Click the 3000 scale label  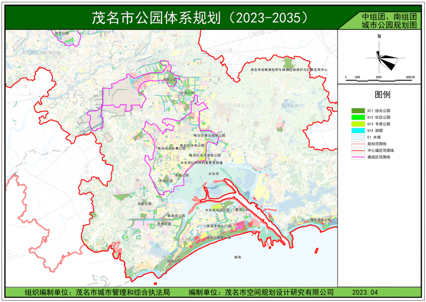378,77
